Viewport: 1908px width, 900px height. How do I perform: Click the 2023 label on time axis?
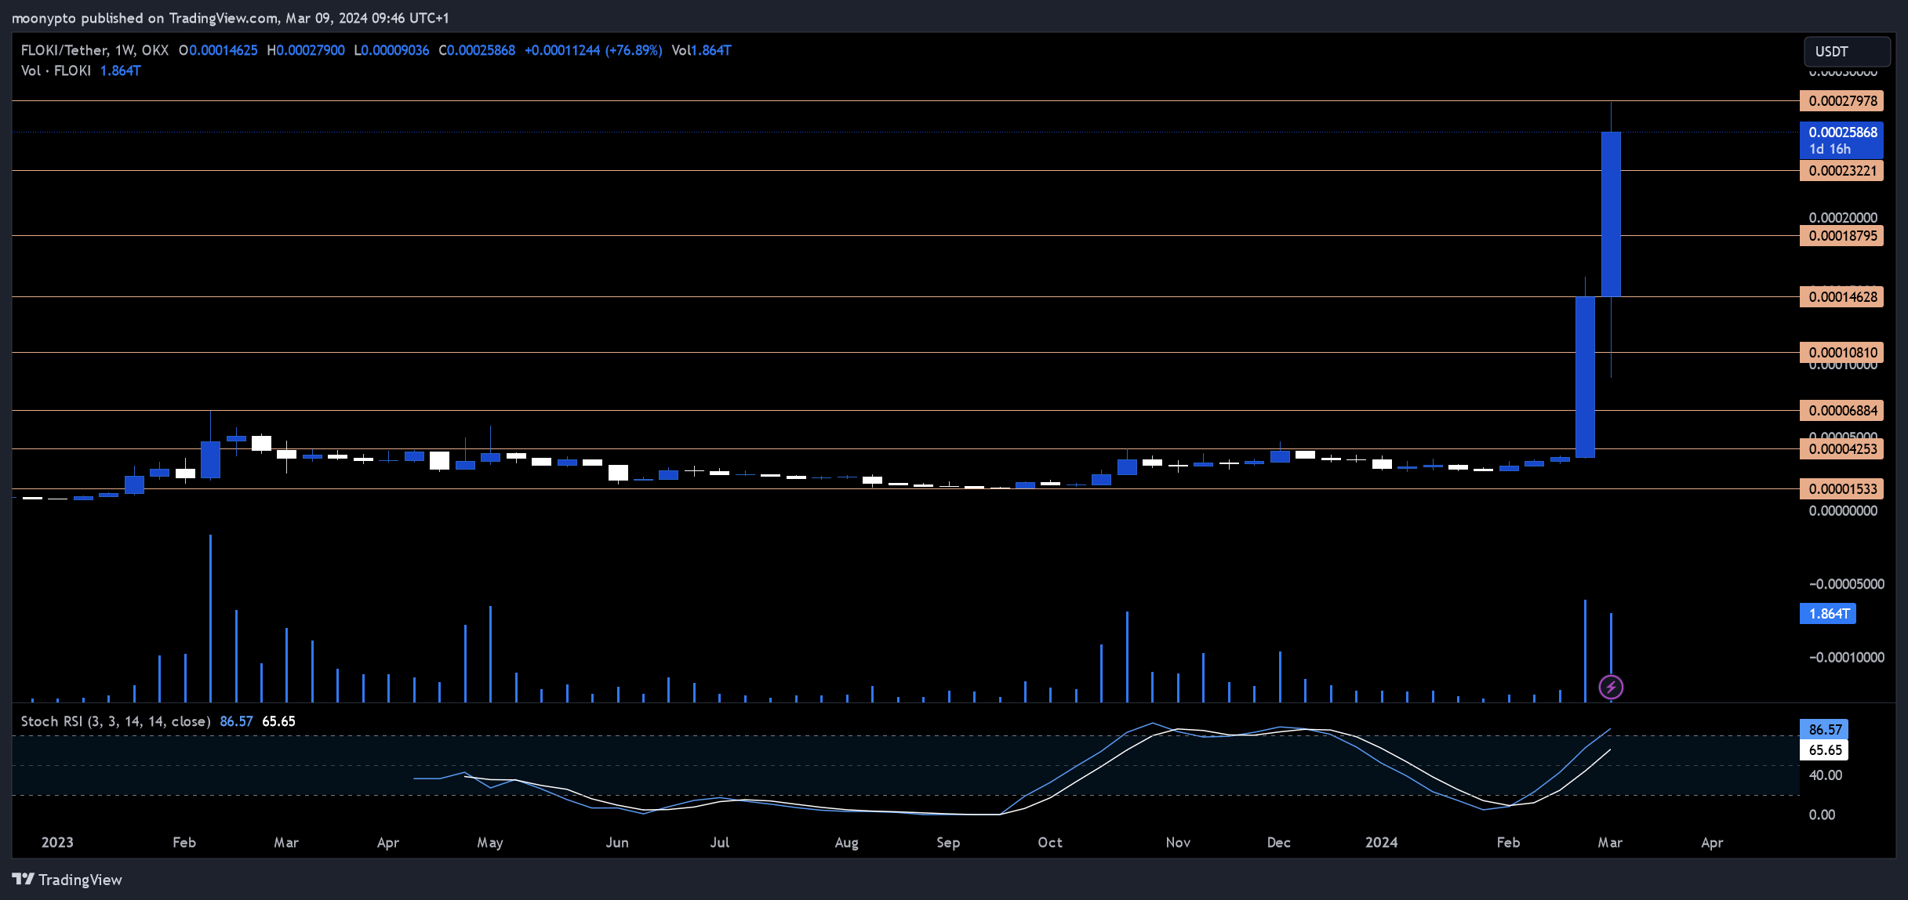point(57,843)
